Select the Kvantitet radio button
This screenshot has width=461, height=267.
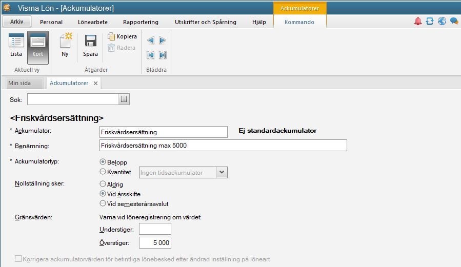tap(103, 172)
